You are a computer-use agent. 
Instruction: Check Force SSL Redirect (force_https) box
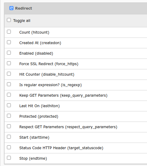point(9,63)
